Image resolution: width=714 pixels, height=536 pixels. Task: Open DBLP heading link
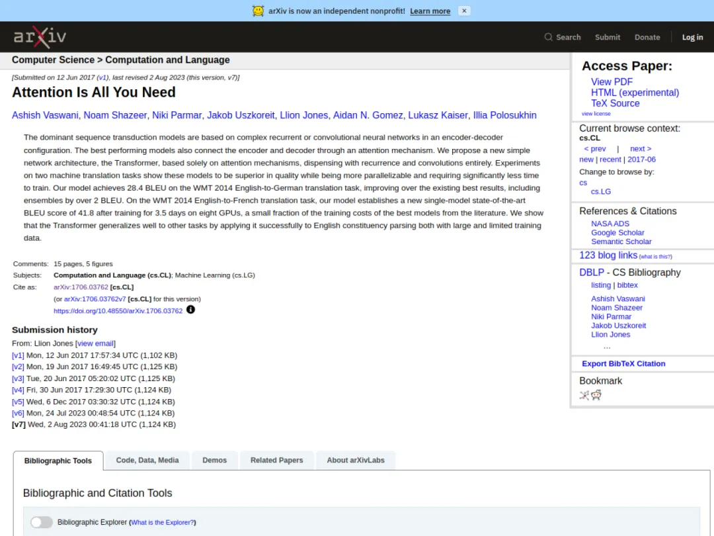click(592, 273)
